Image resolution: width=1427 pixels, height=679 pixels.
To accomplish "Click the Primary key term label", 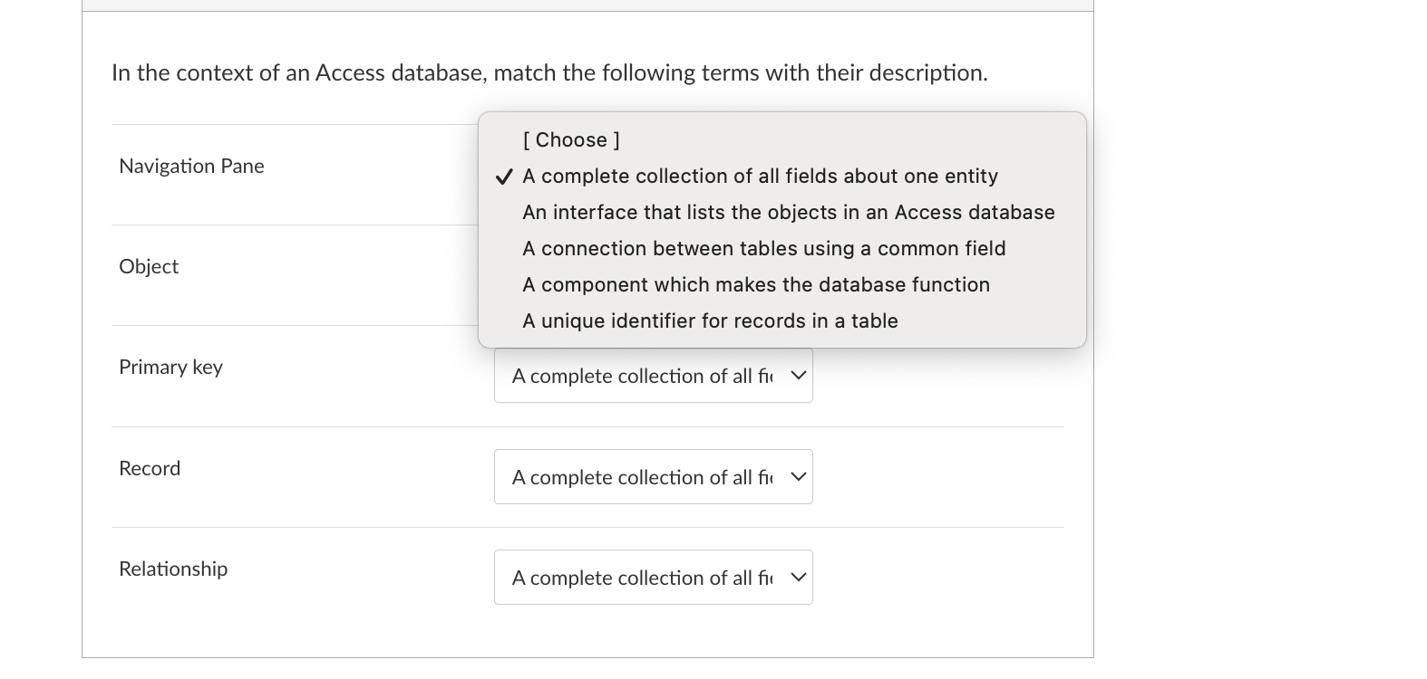I will pos(170,367).
